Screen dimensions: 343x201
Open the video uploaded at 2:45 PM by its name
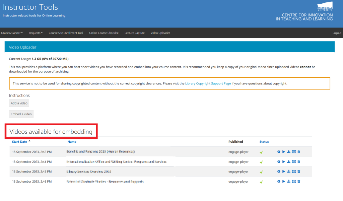coord(88,172)
